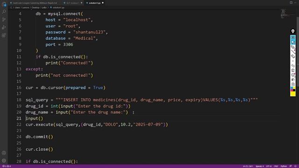The width and height of the screenshot is (299, 168).
Task: Click the undo arrow in annotation toolbar
Action: click(293, 66)
